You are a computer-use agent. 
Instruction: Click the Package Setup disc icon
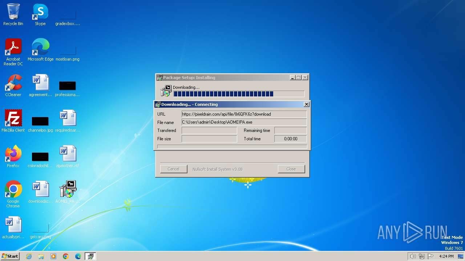pyautogui.click(x=166, y=91)
